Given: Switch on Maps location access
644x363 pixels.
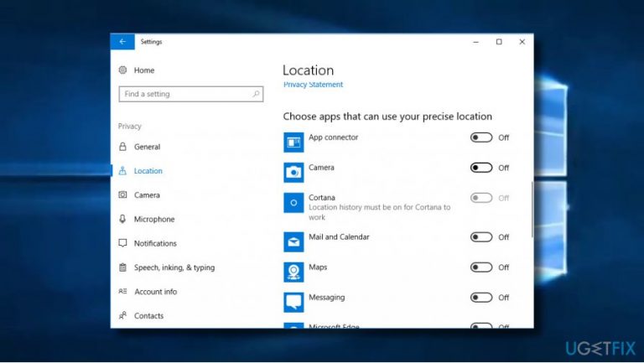Looking at the screenshot, I should [x=481, y=267].
